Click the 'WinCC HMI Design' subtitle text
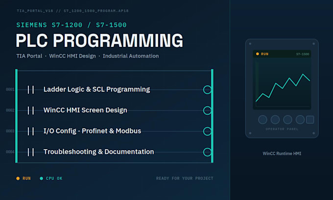Screen dimensions: 333x200 pyautogui.click(x=72, y=56)
